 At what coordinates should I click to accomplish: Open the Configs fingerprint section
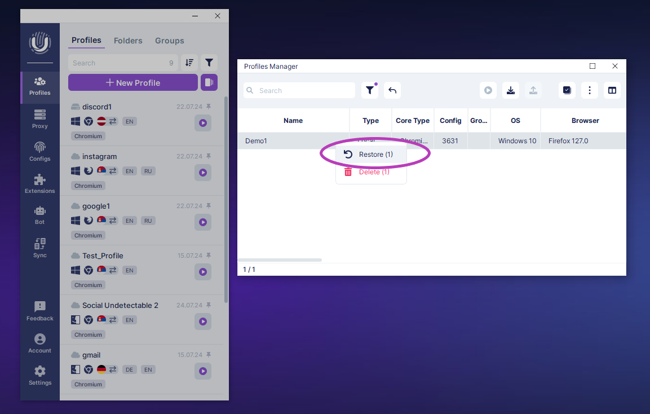pos(39,151)
